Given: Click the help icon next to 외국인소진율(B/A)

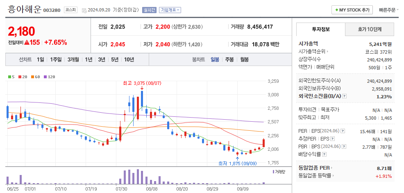Looking at the screenshot, I should point(345,96).
